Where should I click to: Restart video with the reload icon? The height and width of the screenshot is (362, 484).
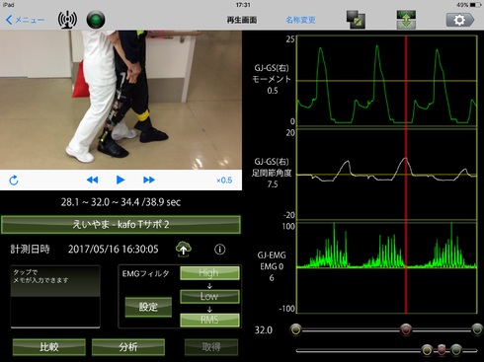pyautogui.click(x=14, y=181)
